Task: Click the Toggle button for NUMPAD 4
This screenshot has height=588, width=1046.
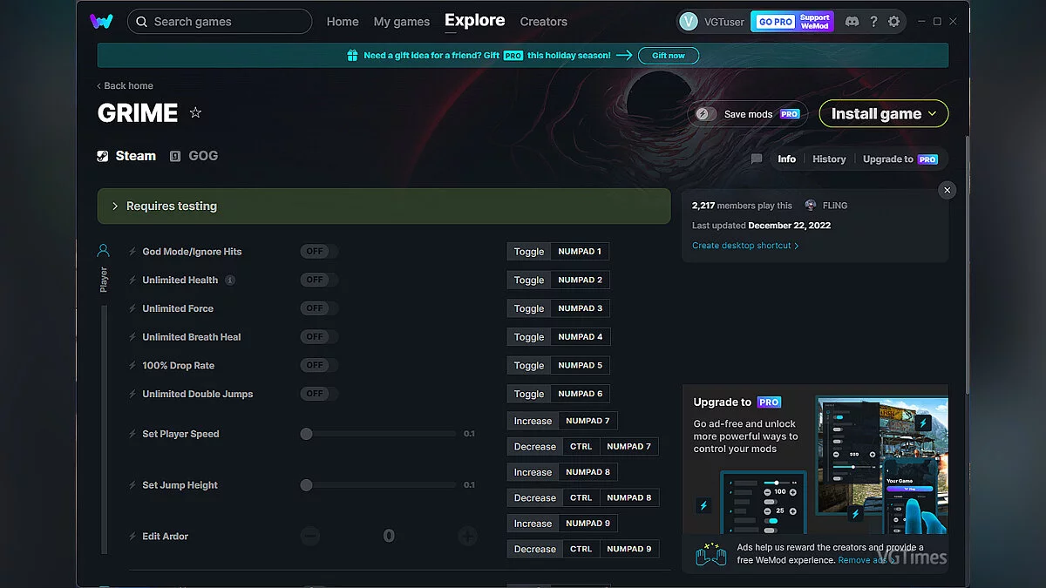Action: 529,337
